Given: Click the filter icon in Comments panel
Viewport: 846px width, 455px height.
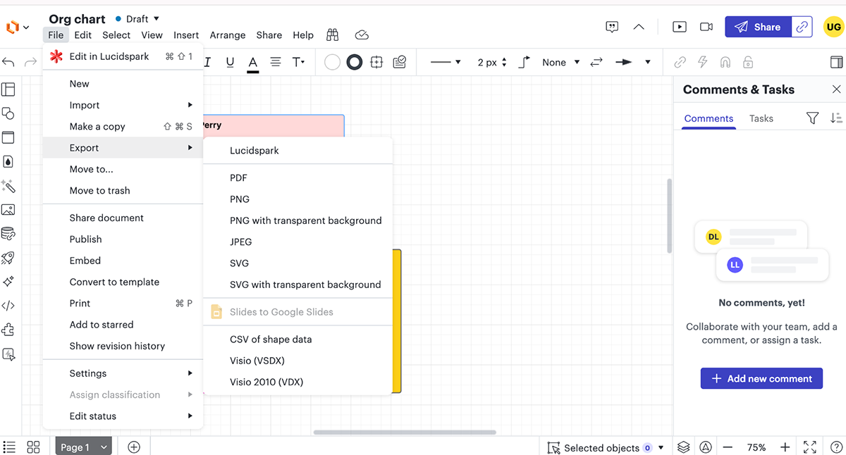Looking at the screenshot, I should (812, 118).
